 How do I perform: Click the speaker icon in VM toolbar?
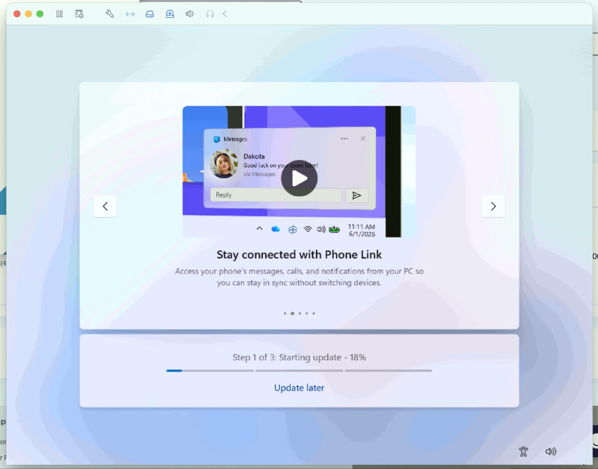189,14
